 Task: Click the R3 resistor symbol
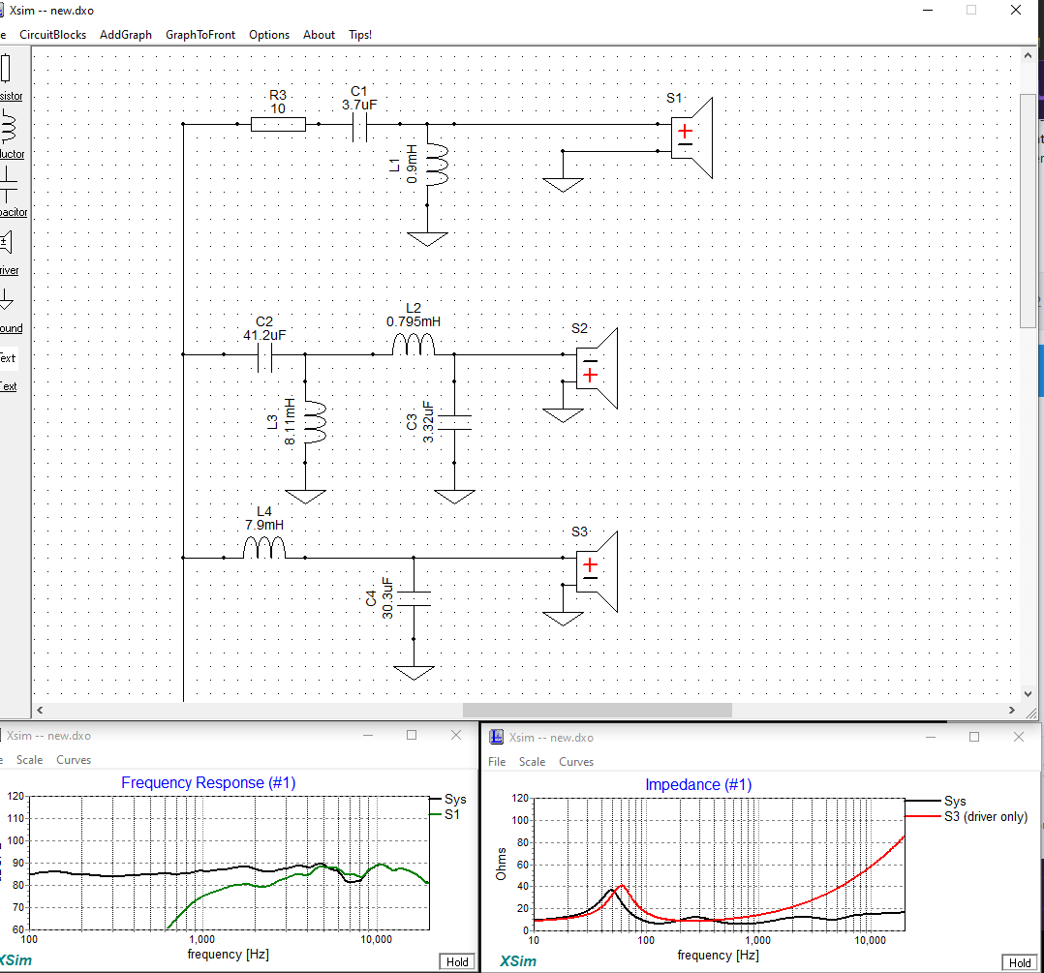[278, 124]
